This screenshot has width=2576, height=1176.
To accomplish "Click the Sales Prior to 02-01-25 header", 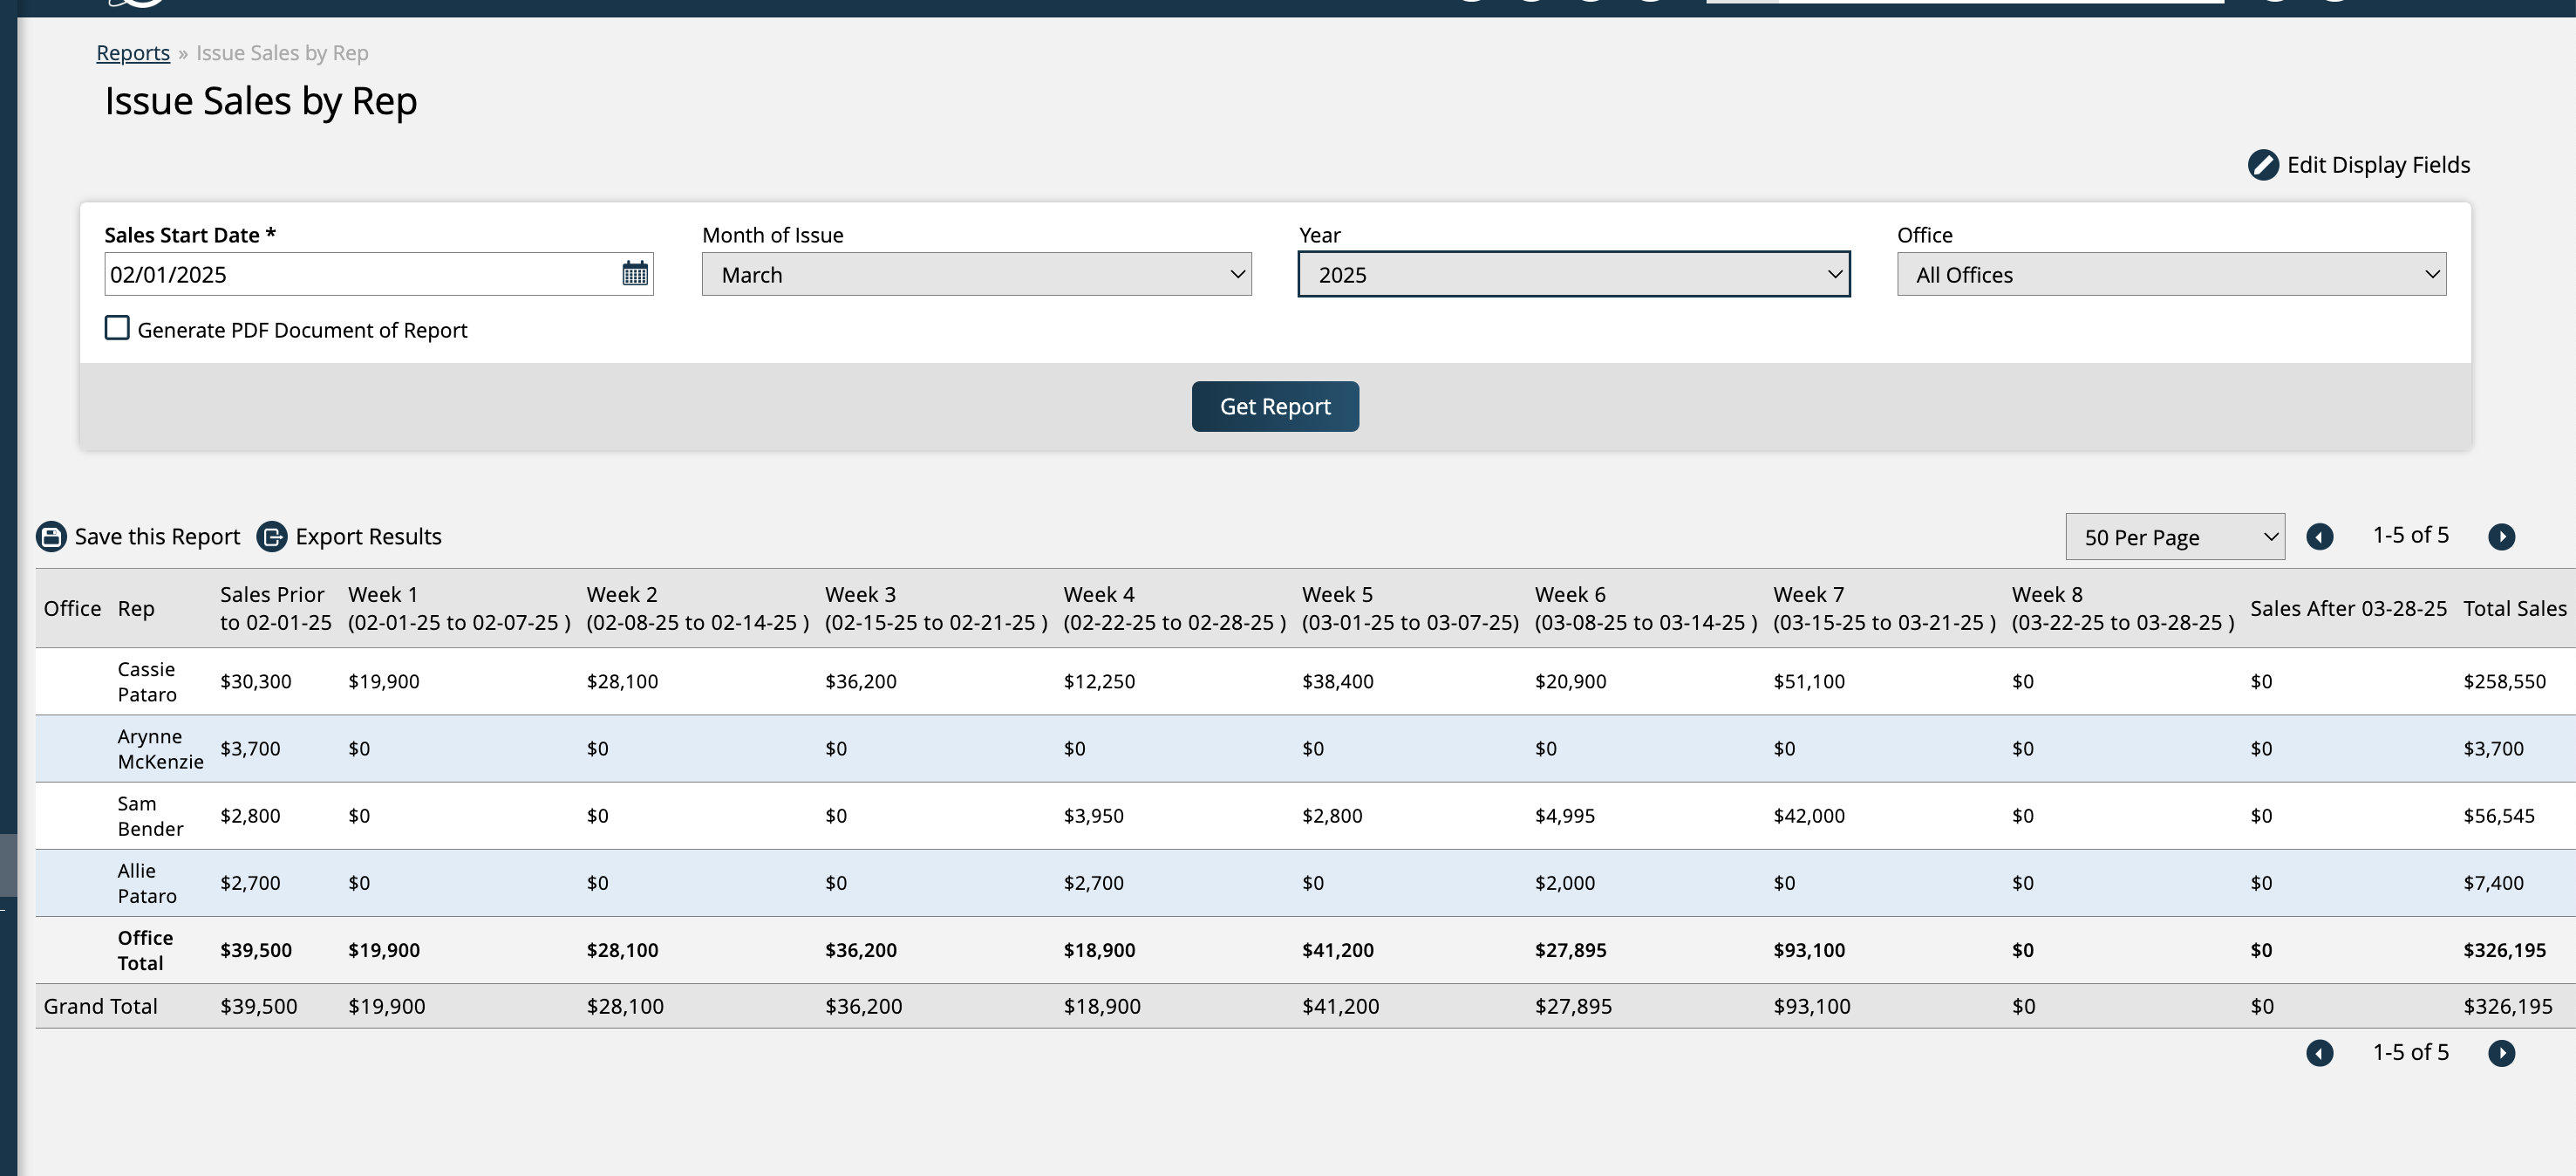I will coord(276,608).
